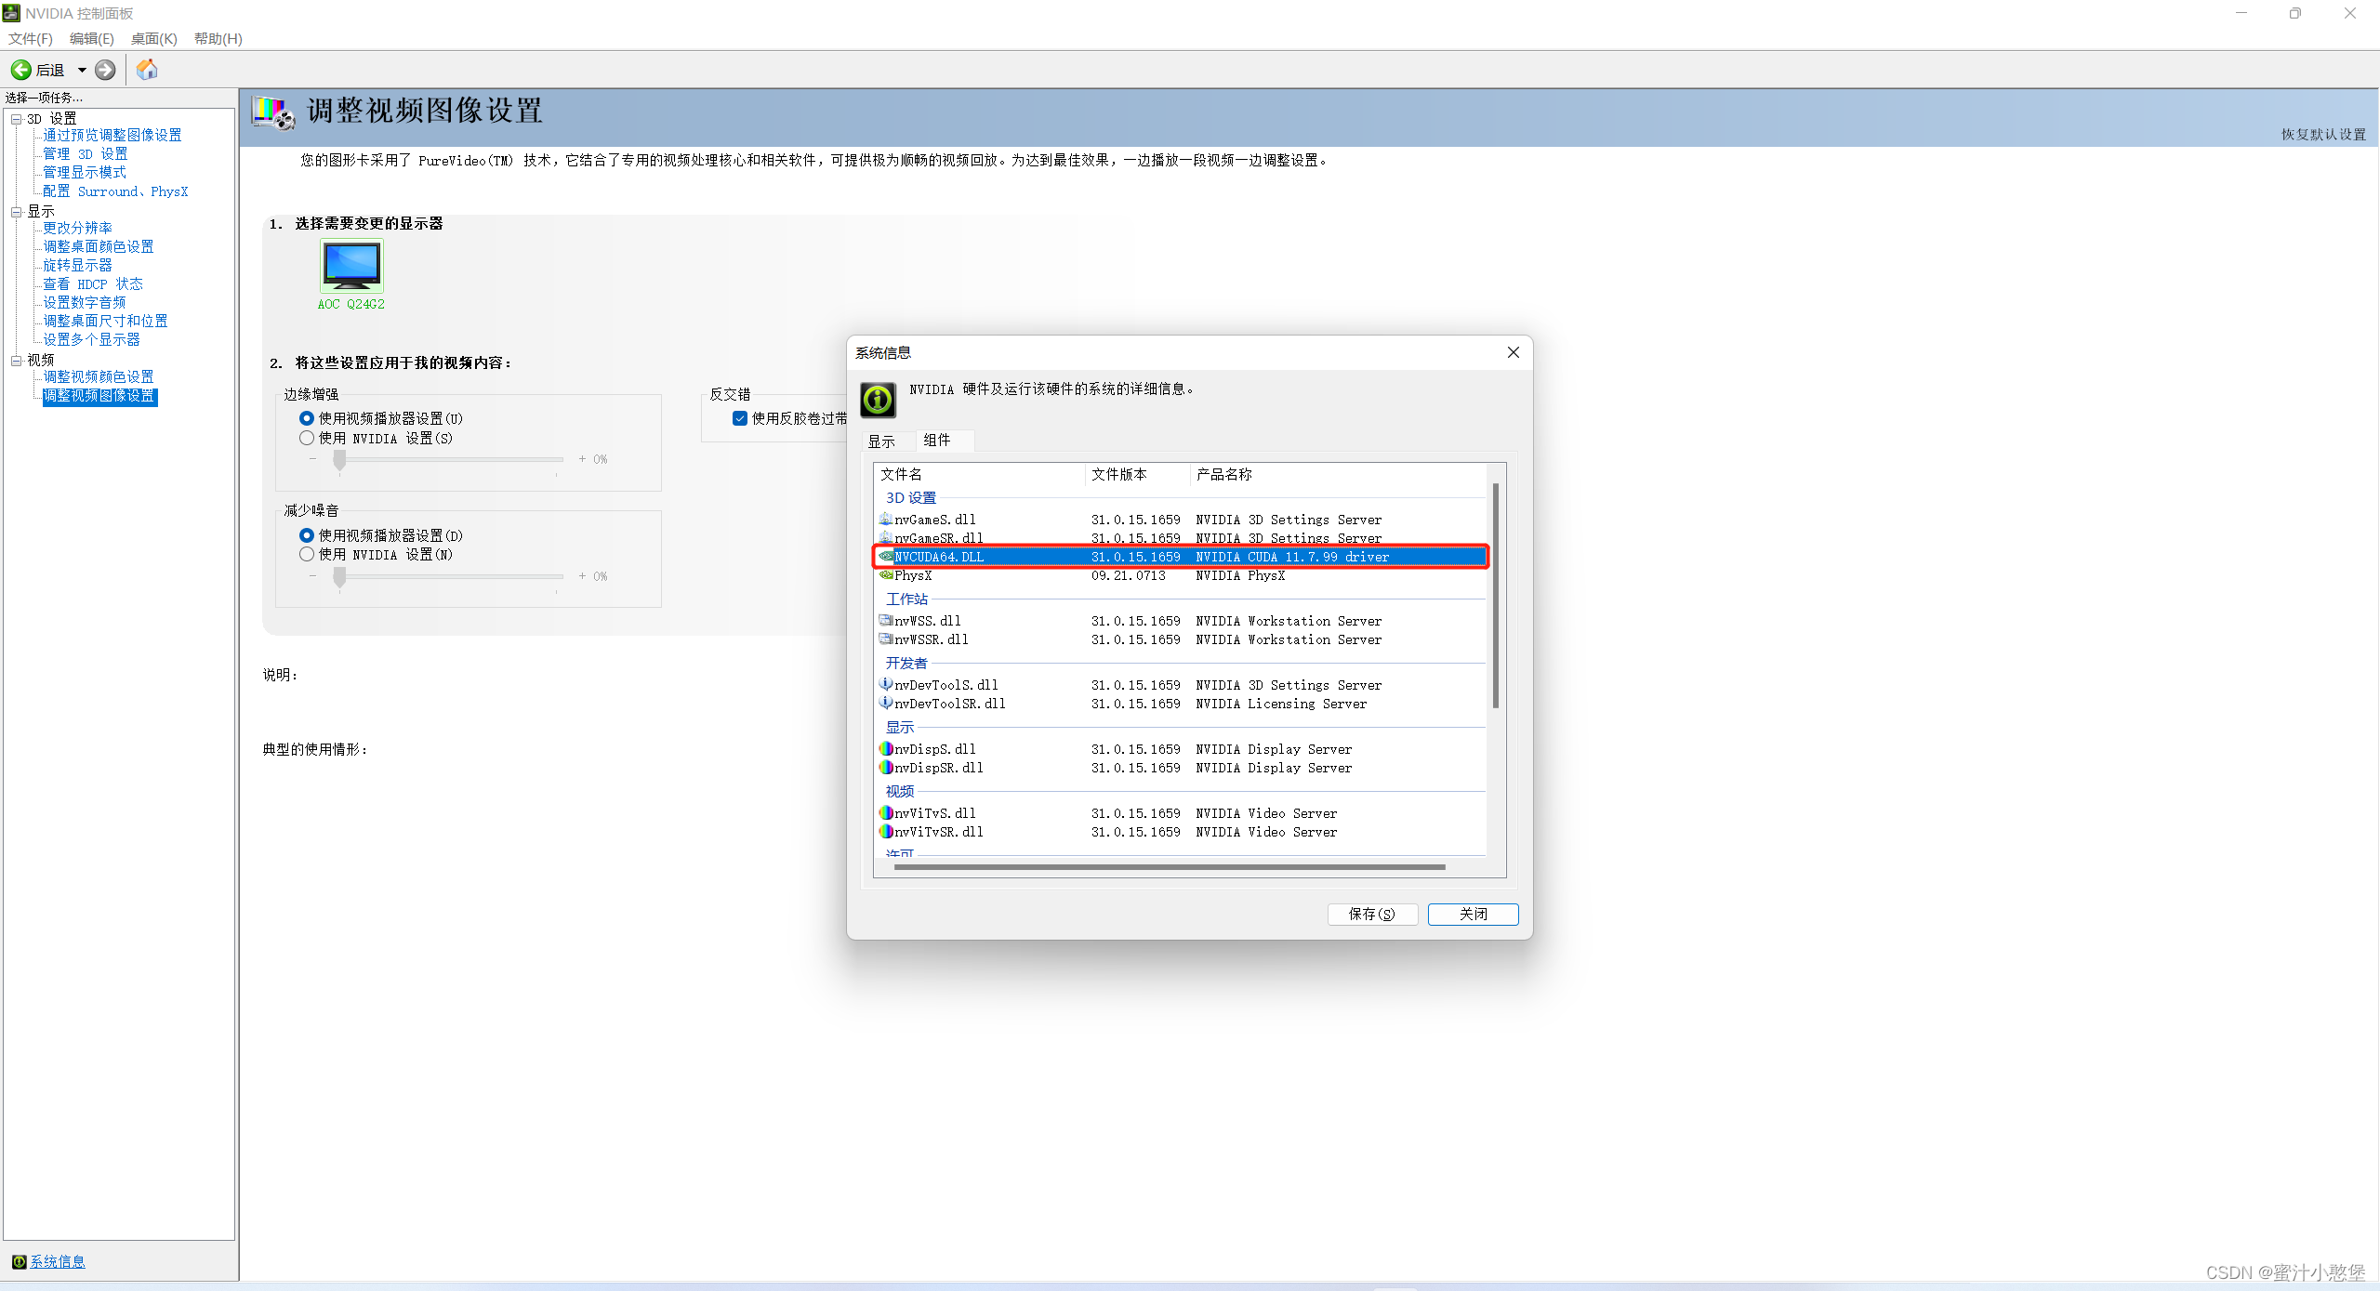Open the back history dropdown arrow
Screen dimensions: 2380x1291
click(x=82, y=70)
